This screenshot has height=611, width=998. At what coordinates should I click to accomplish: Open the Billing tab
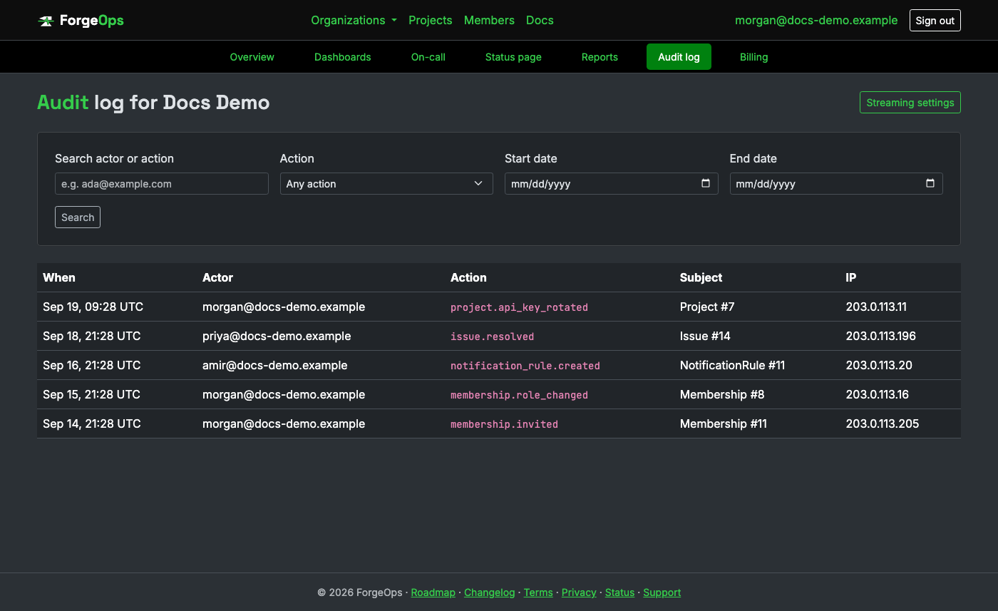click(x=754, y=57)
